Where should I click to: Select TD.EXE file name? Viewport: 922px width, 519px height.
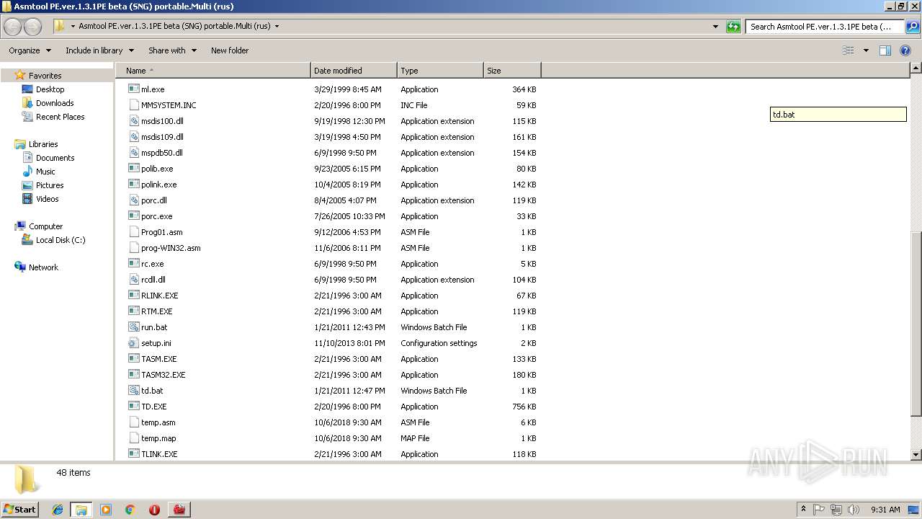(153, 407)
